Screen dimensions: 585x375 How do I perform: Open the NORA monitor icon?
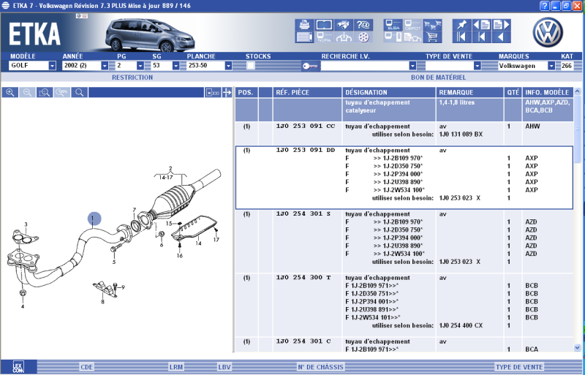[324, 37]
